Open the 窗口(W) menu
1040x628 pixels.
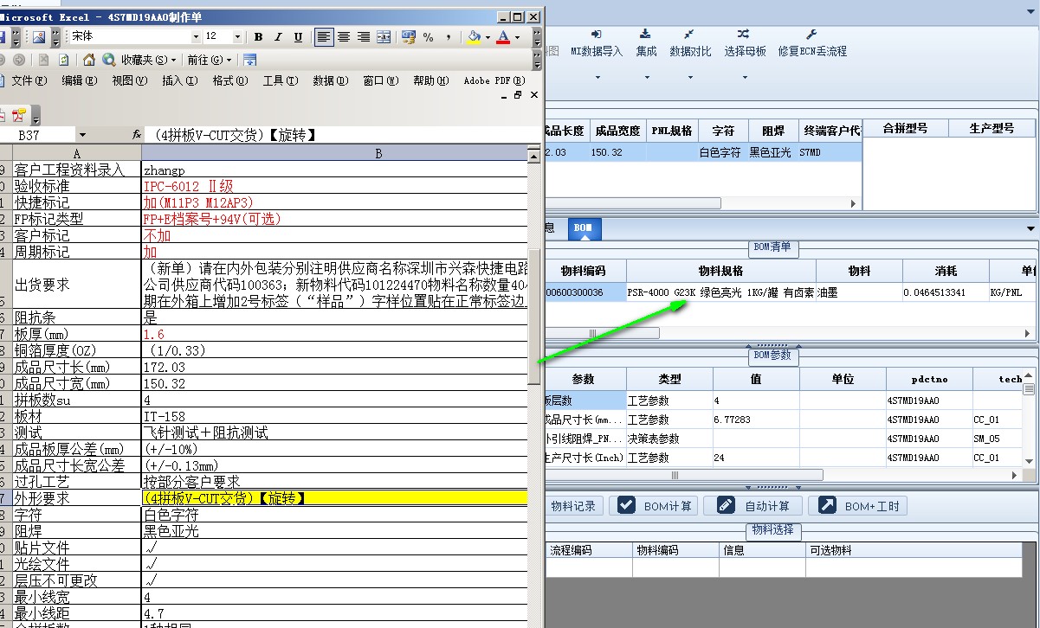pos(380,80)
